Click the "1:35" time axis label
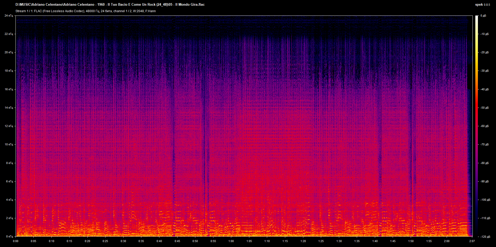Viewport: 496px width, 247px height. point(357,241)
